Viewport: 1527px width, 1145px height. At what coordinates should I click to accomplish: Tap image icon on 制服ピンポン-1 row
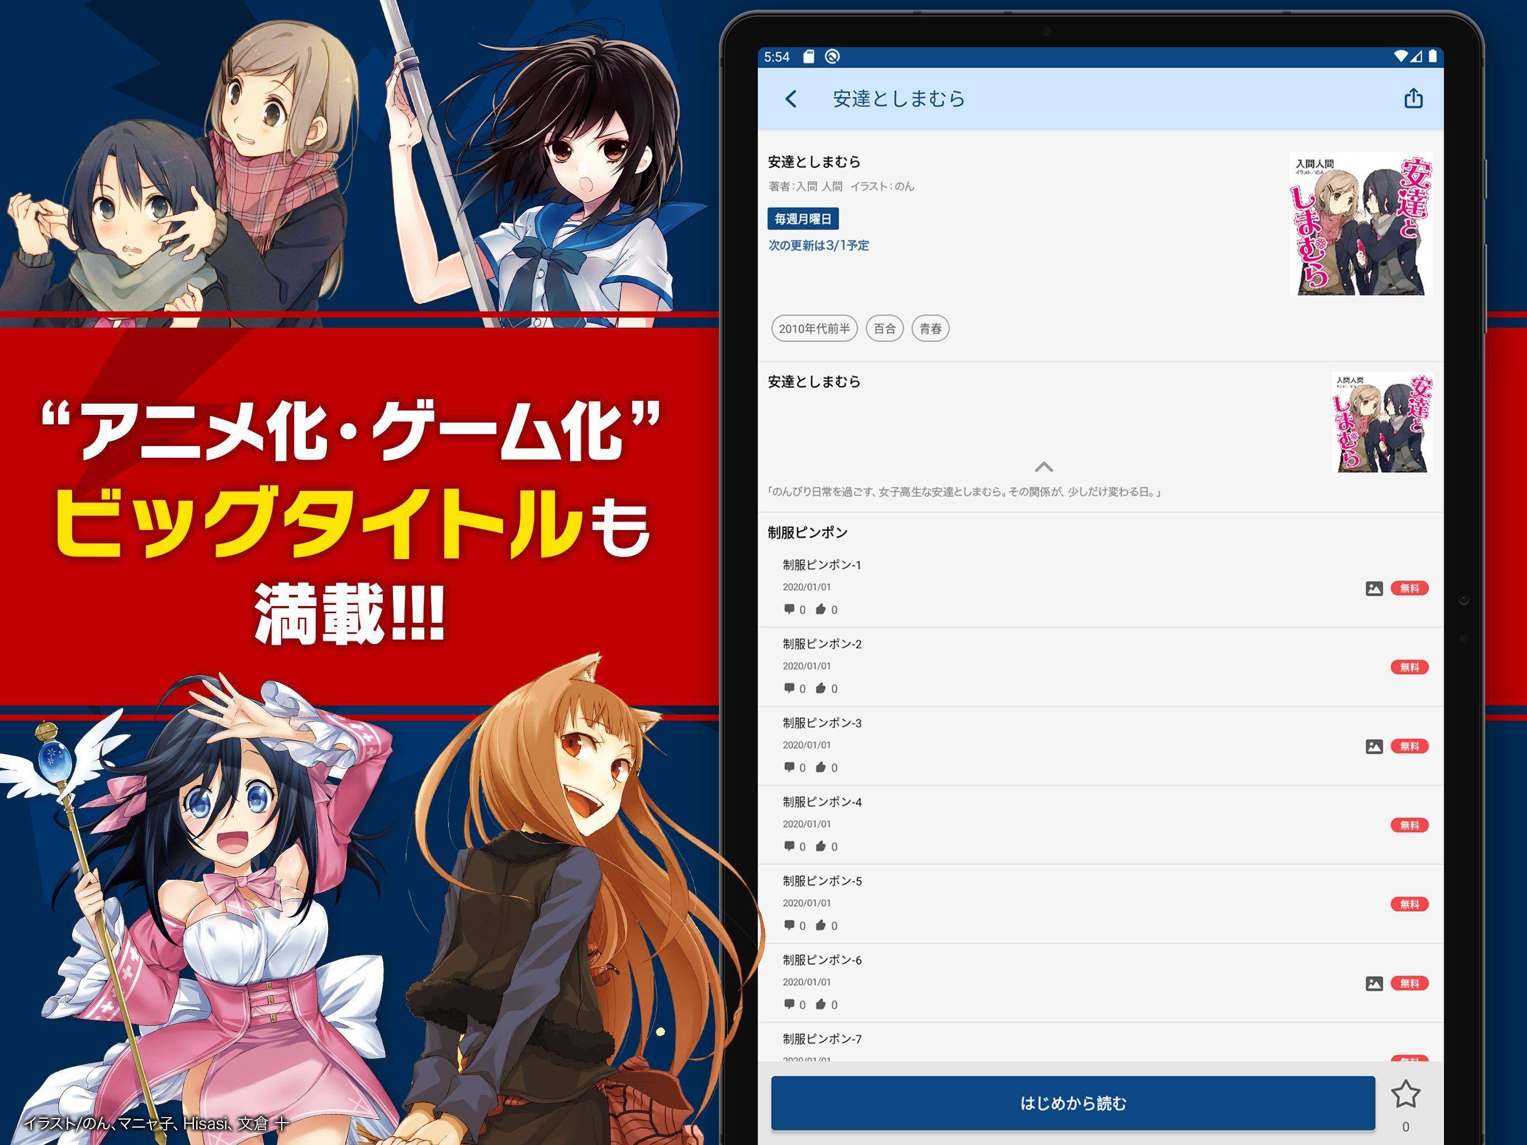1374,588
